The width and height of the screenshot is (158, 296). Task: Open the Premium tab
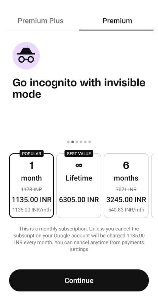coord(117,21)
